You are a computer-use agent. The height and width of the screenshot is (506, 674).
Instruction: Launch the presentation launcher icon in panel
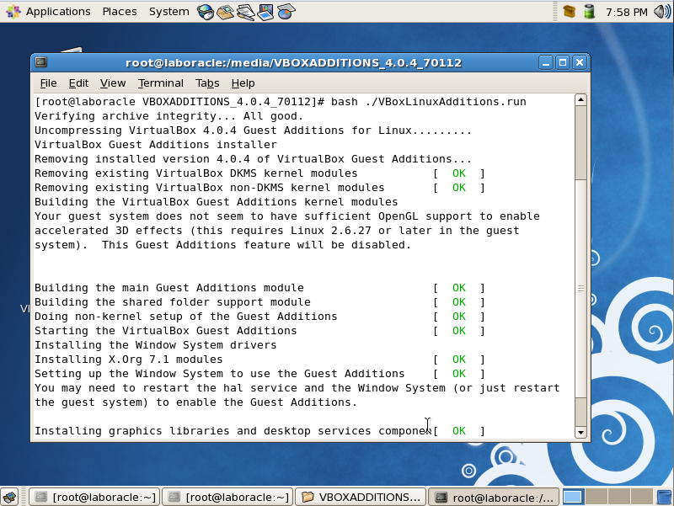coord(265,12)
